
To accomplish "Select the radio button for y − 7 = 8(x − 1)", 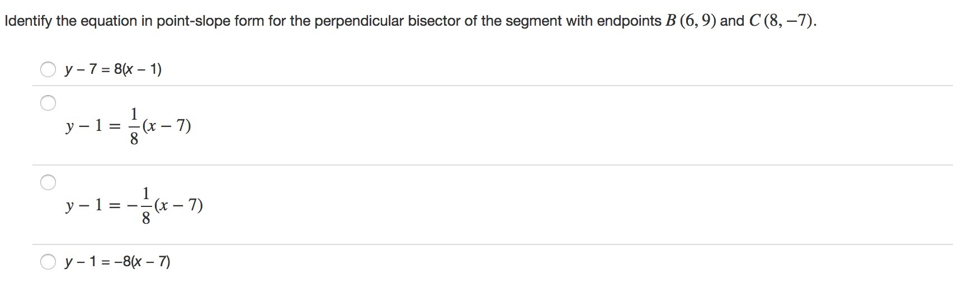I will coord(48,70).
